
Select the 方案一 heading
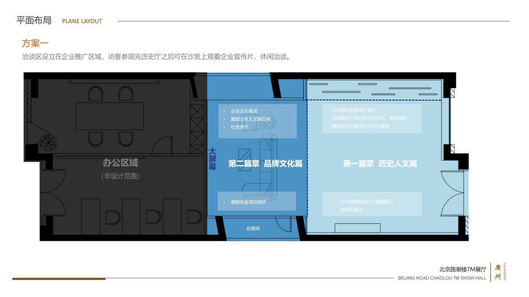35,43
